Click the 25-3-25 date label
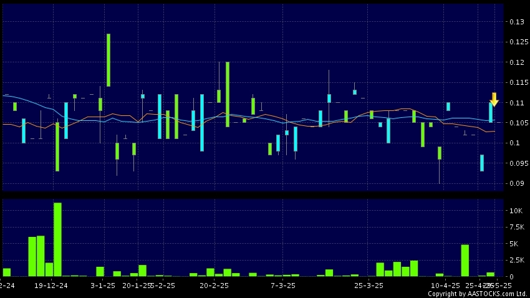The width and height of the screenshot is (530, 298). pos(369,286)
